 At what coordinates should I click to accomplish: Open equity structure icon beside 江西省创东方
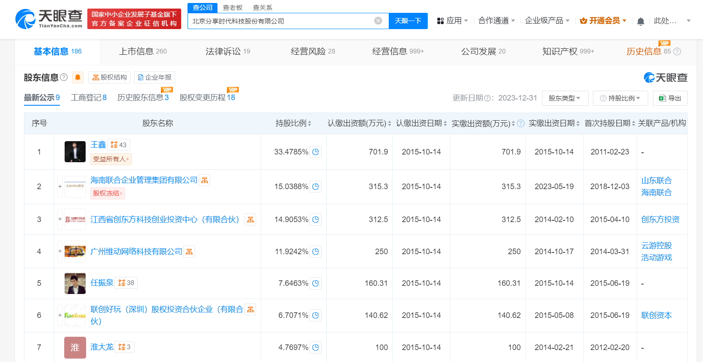(250, 220)
